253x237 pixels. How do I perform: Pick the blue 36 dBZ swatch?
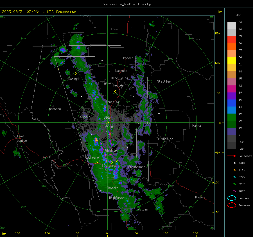coord(232,103)
